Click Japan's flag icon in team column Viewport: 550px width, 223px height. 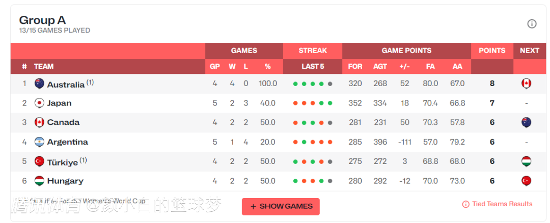pyautogui.click(x=39, y=103)
